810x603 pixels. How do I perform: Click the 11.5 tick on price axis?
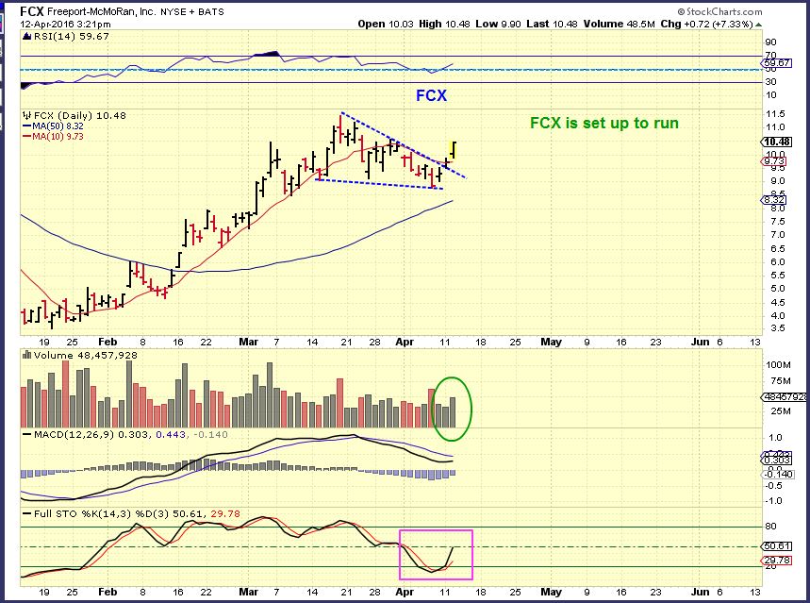[x=776, y=114]
